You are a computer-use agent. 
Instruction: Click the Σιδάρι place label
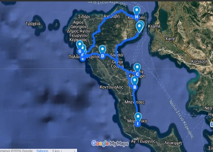tap(84, 17)
